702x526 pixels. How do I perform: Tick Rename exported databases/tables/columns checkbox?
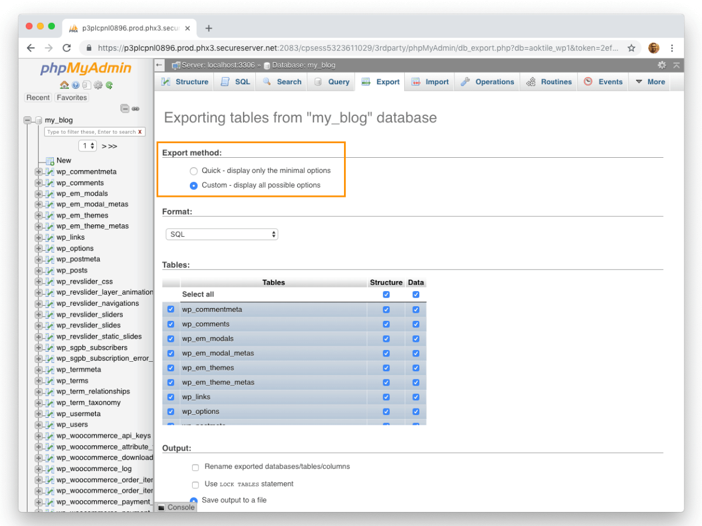coord(196,468)
